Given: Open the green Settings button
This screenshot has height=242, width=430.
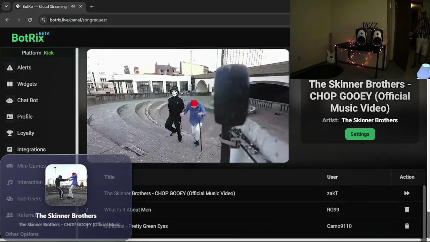Looking at the screenshot, I should click(x=360, y=134).
